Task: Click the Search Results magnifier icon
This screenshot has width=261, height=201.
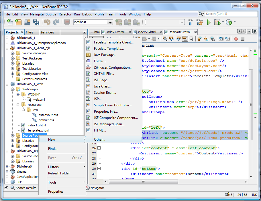Action: [13, 188]
